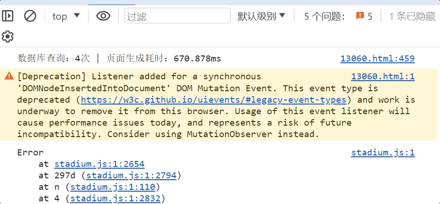Screen dimensions: 440x204
Task: Open source link 13060.html:1
Action: [x=383, y=77]
